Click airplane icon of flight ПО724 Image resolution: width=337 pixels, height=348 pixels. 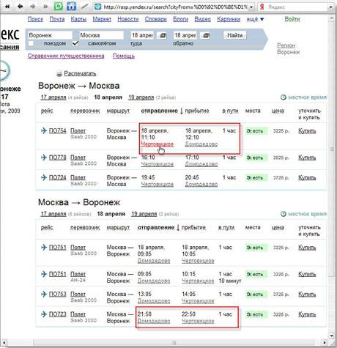coord(44,177)
